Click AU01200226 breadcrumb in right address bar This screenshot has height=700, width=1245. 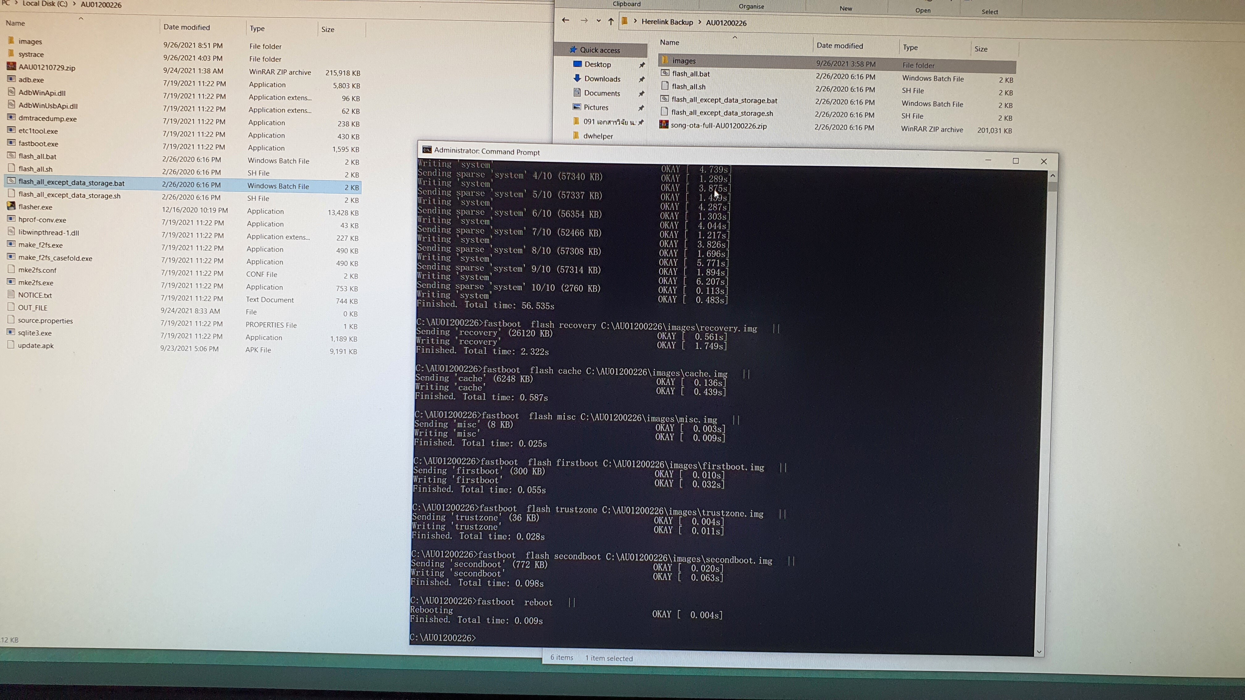(x=726, y=23)
